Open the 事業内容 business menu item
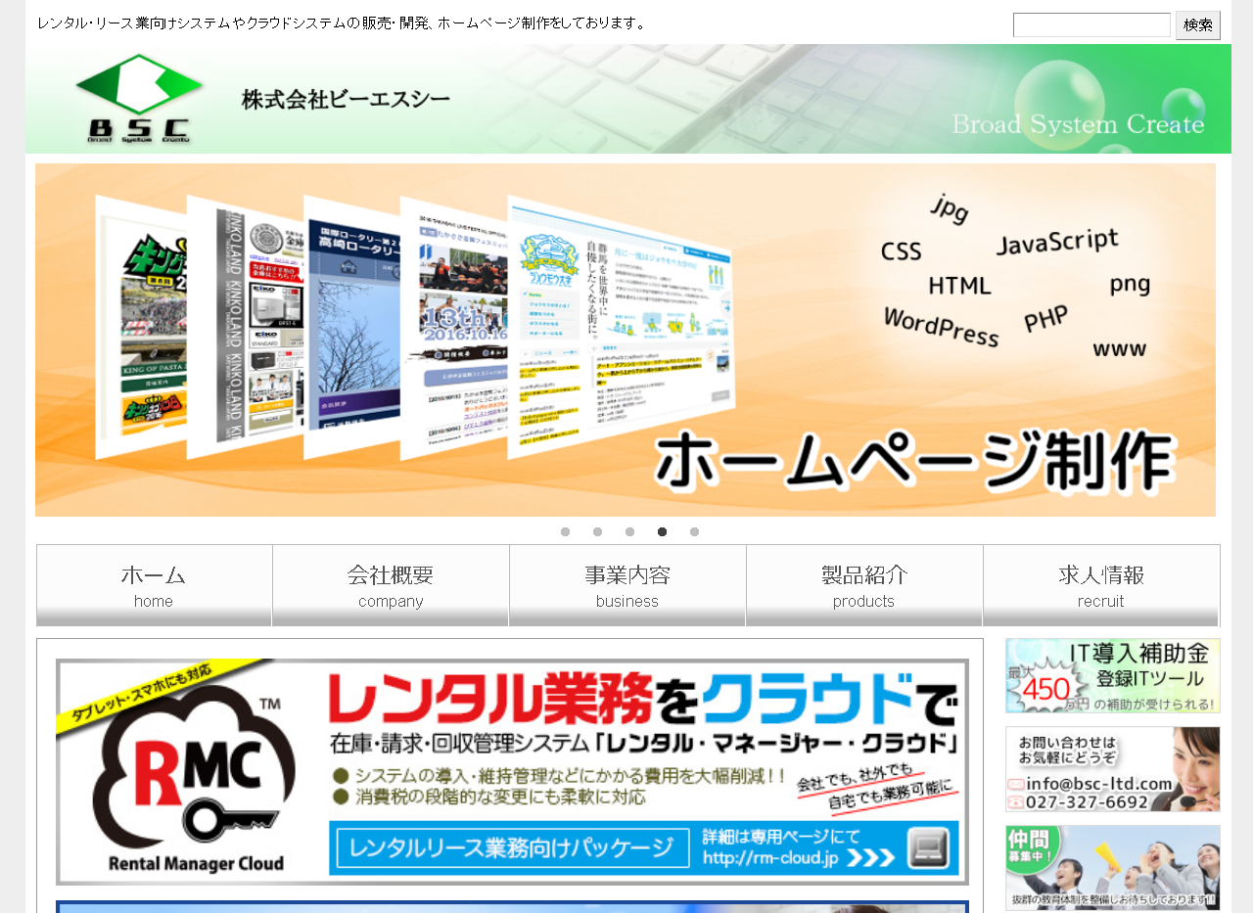The image size is (1253, 913). click(x=627, y=585)
